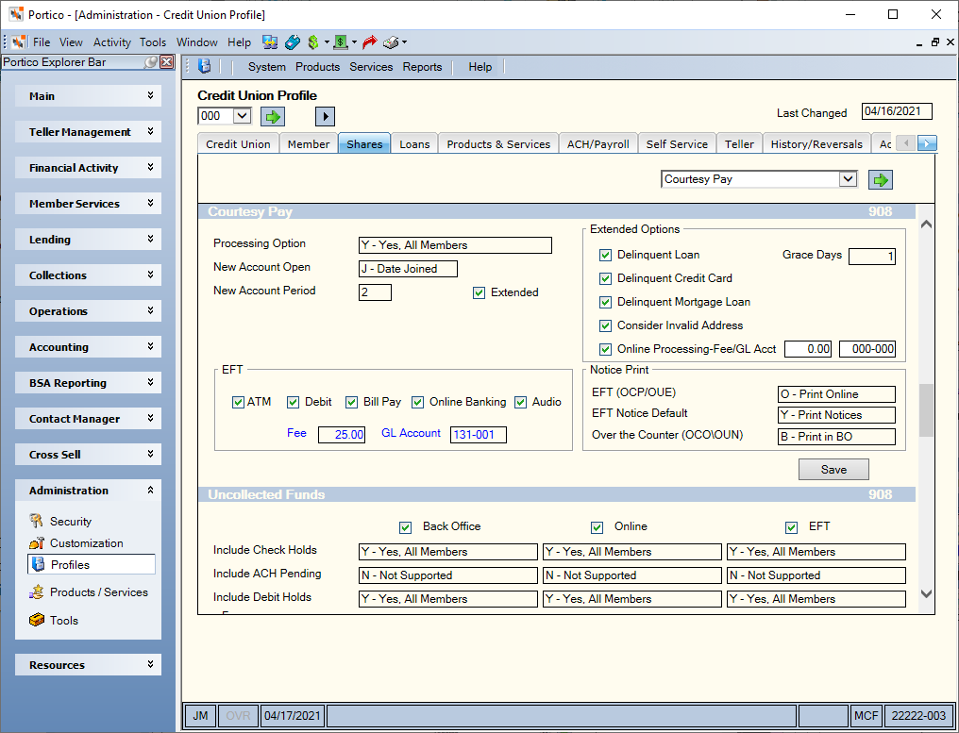Uncheck Back Office under Uncollected Funds
This screenshot has width=959, height=733.
[405, 527]
